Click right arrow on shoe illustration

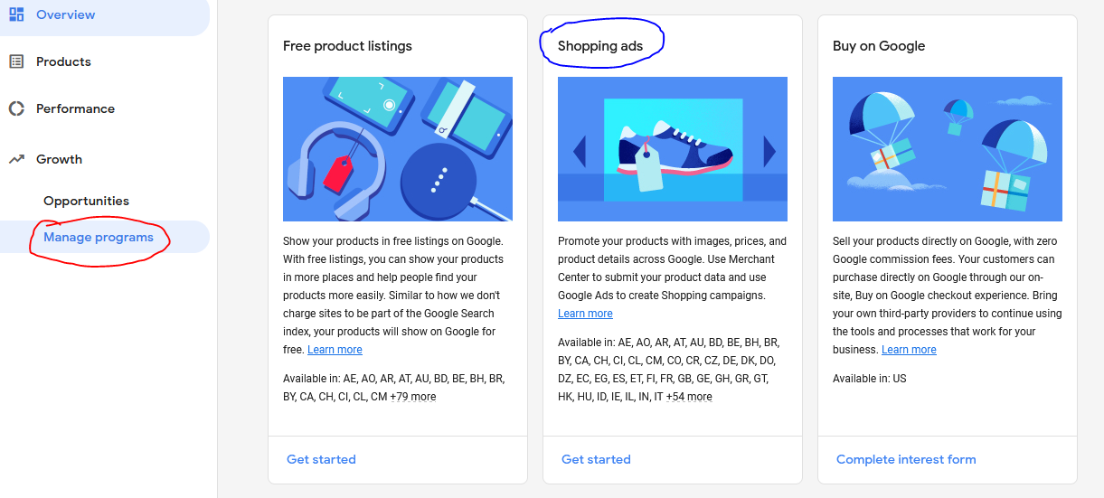coord(769,151)
